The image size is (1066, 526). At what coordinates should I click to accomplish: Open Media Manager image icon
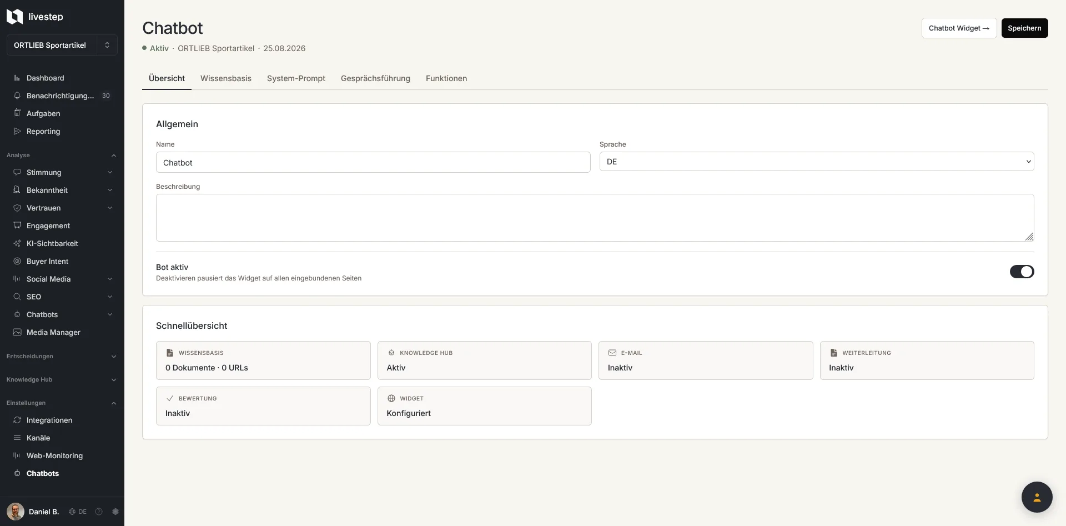tap(17, 332)
